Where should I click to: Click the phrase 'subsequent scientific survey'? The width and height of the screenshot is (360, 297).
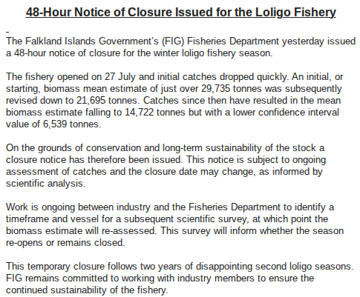point(186,219)
